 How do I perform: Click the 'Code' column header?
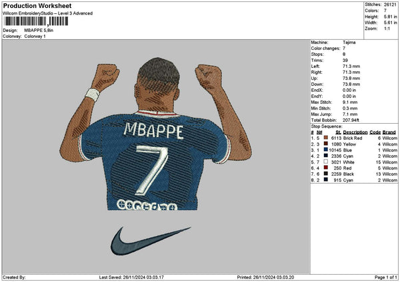pos(375,132)
